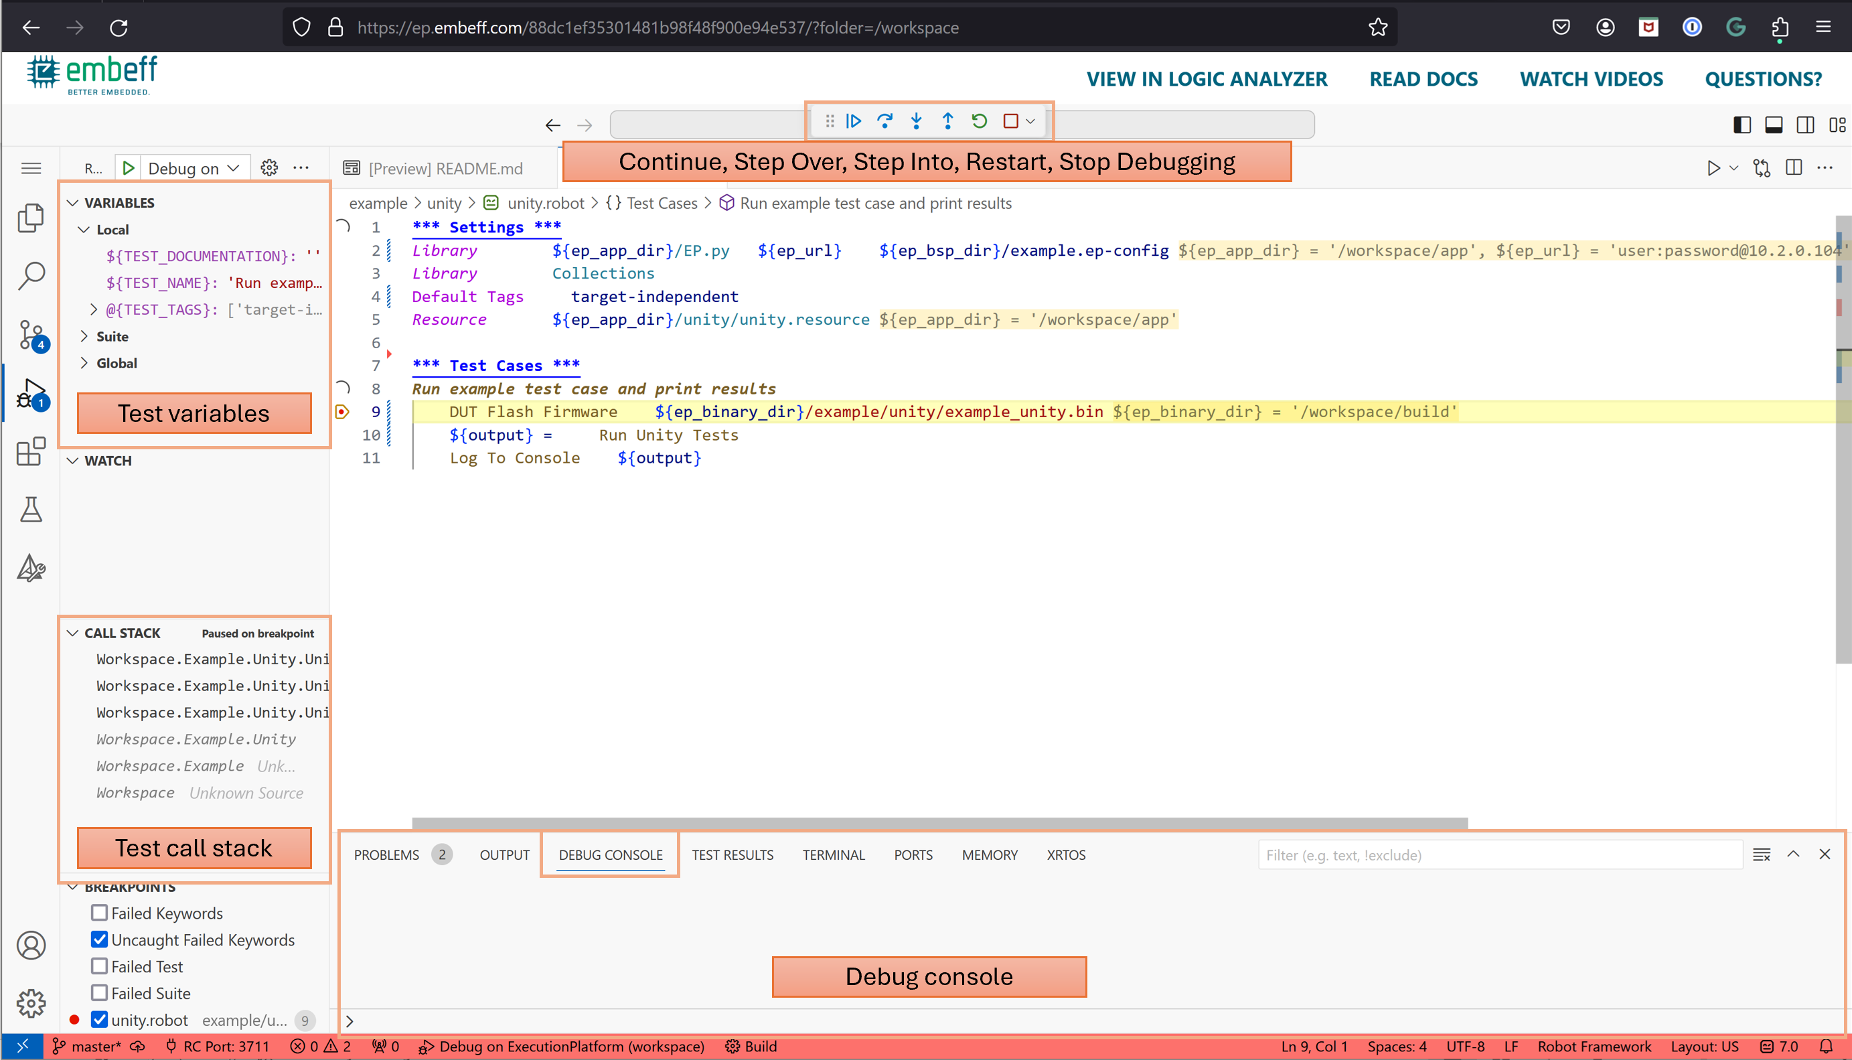The width and height of the screenshot is (1852, 1060).
Task: Collapse the WATCH section
Action: pos(73,460)
